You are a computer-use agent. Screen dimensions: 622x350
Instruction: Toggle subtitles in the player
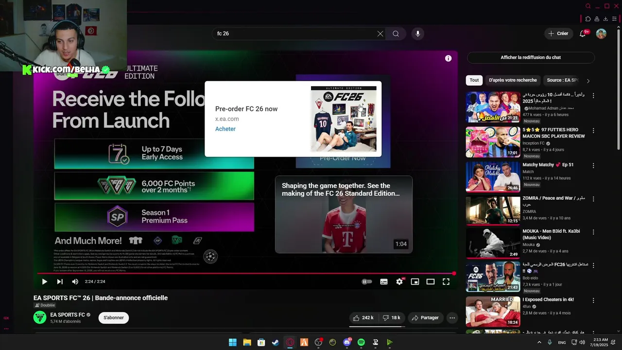[384, 281]
